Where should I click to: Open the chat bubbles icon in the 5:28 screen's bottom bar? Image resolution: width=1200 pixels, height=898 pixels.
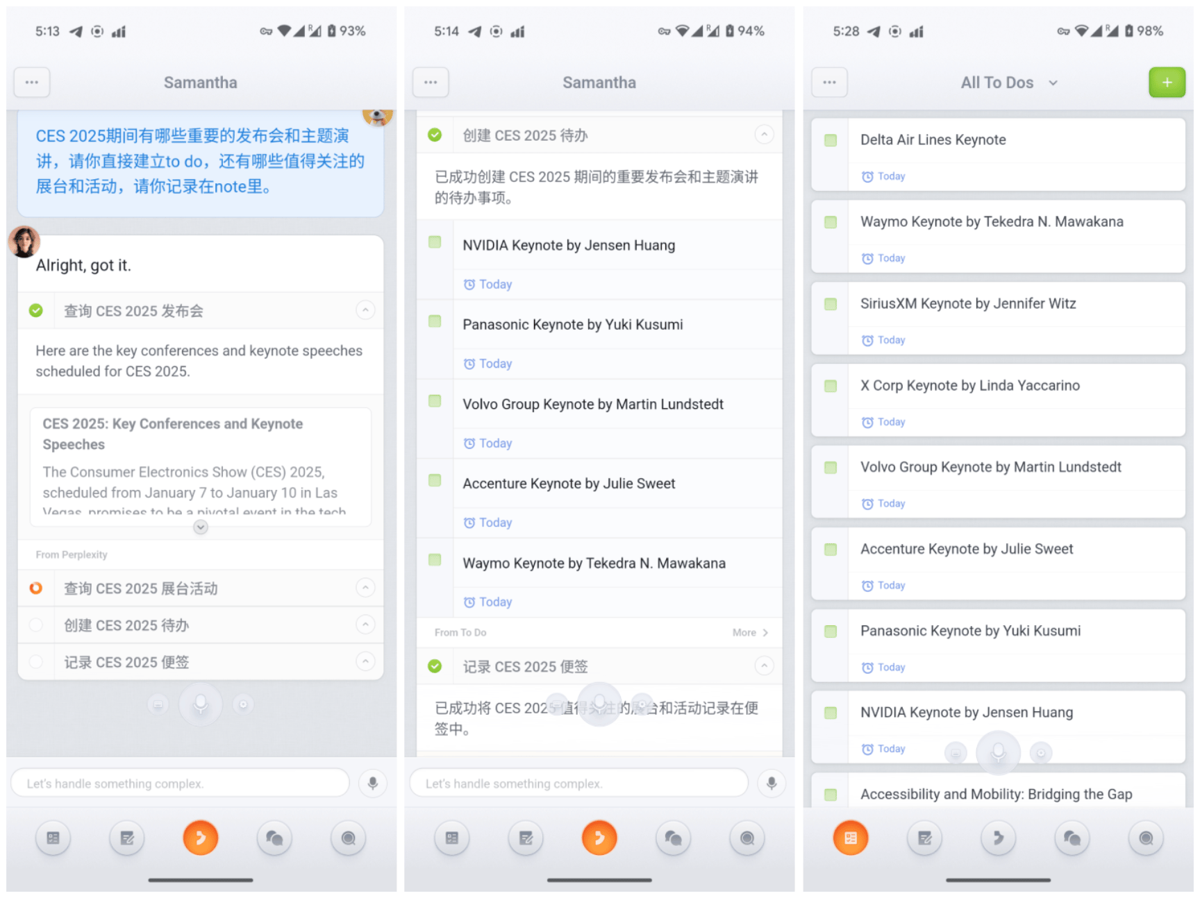pos(1072,838)
